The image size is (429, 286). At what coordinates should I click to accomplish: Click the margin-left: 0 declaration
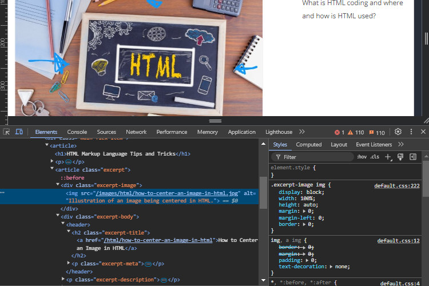tap(301, 218)
